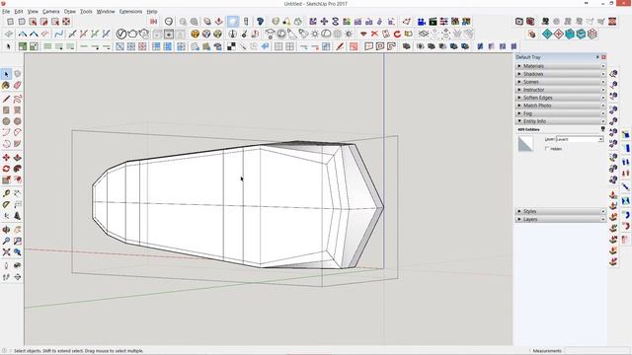Select the Protractor tool
The image size is (632, 355).
tap(6, 205)
